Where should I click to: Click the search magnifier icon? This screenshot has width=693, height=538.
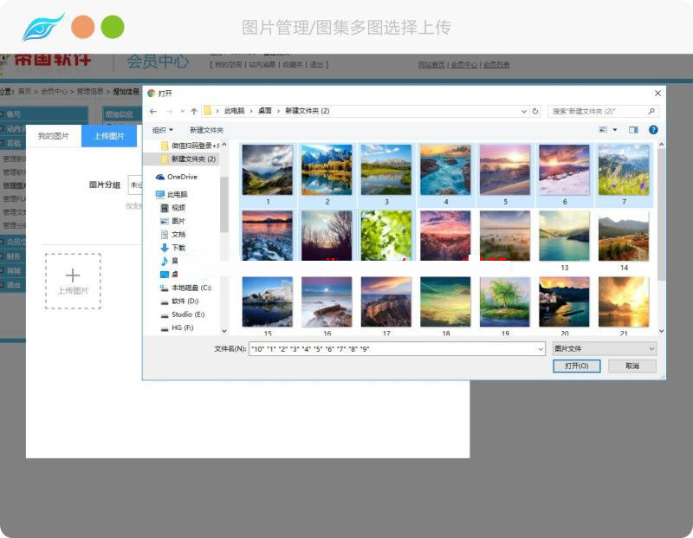coord(650,111)
